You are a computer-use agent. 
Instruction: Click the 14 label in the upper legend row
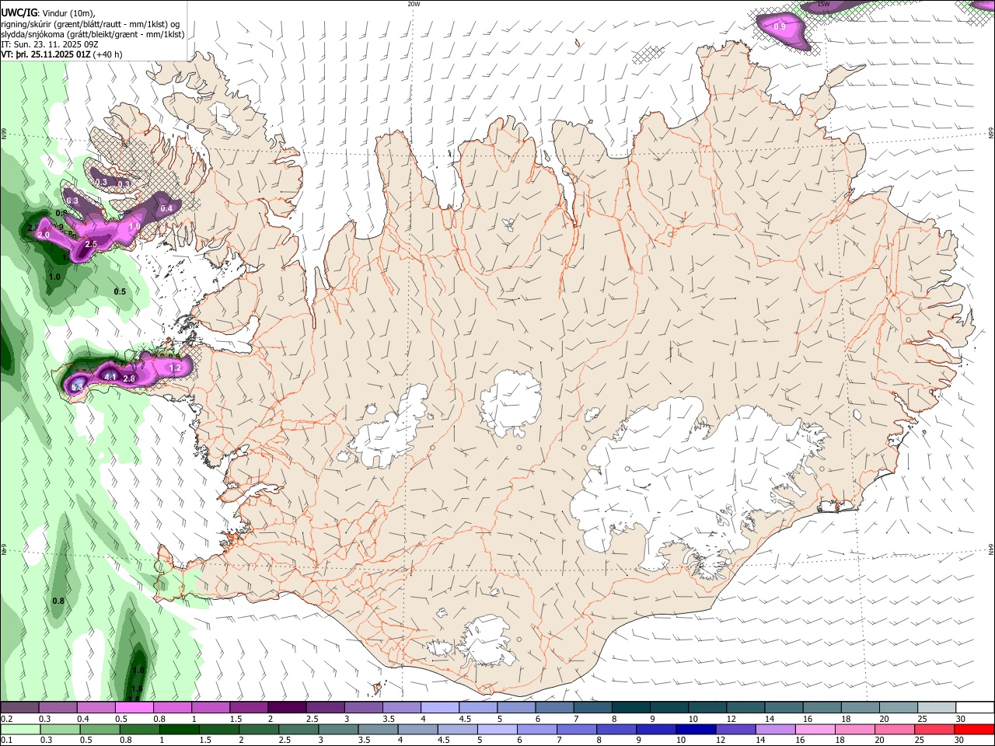pos(769,719)
